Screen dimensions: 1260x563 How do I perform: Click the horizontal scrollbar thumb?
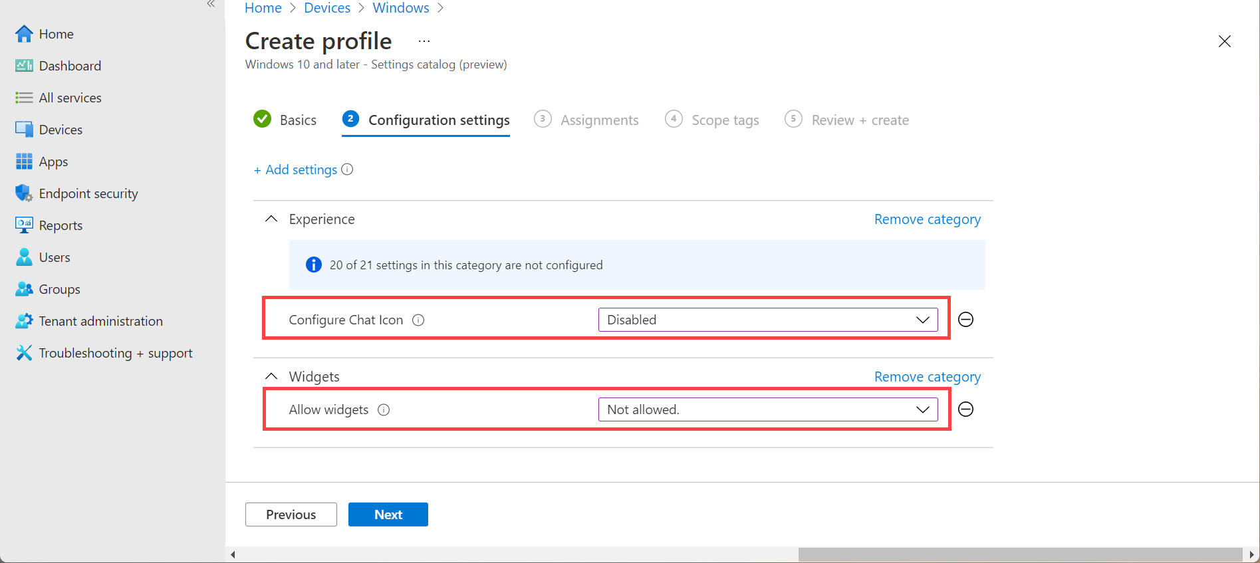[1021, 554]
